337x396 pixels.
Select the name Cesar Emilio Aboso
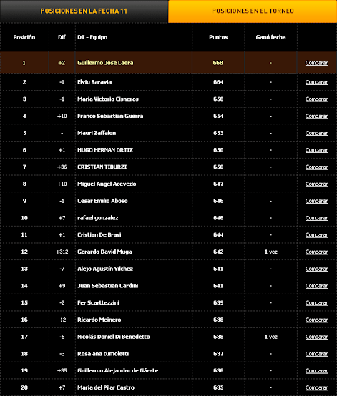coord(102,201)
